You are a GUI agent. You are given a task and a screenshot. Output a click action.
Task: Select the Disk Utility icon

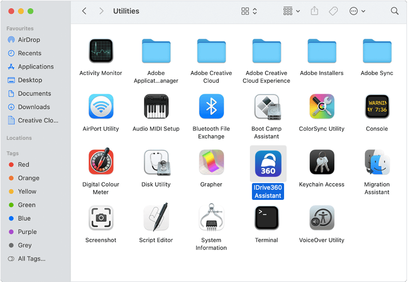pyautogui.click(x=157, y=162)
